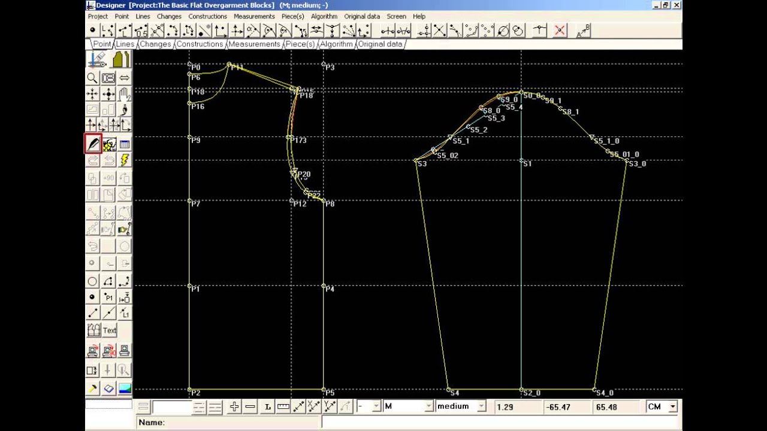Select the magnifying glass zoom tool
Image resolution: width=767 pixels, height=431 pixels.
[x=92, y=78]
